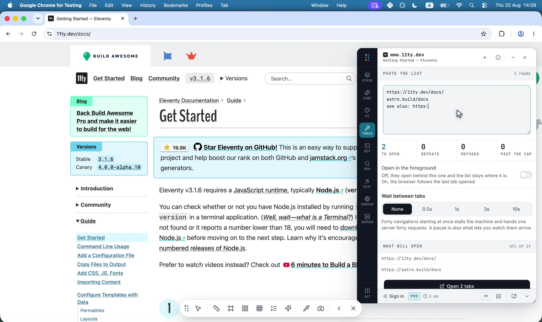
Task: Click the dock-to-bottom icon in the panel footer
Action: point(499,296)
